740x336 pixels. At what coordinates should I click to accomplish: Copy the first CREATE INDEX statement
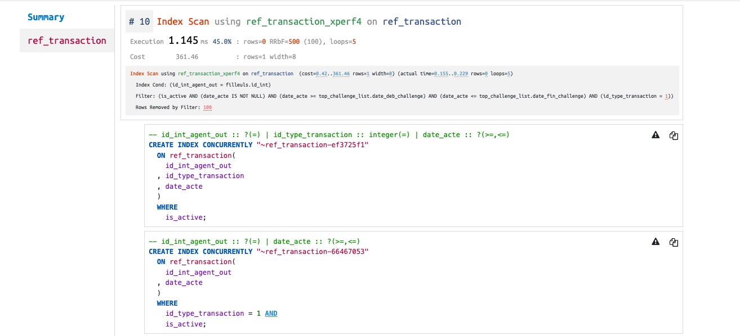[x=673, y=135]
